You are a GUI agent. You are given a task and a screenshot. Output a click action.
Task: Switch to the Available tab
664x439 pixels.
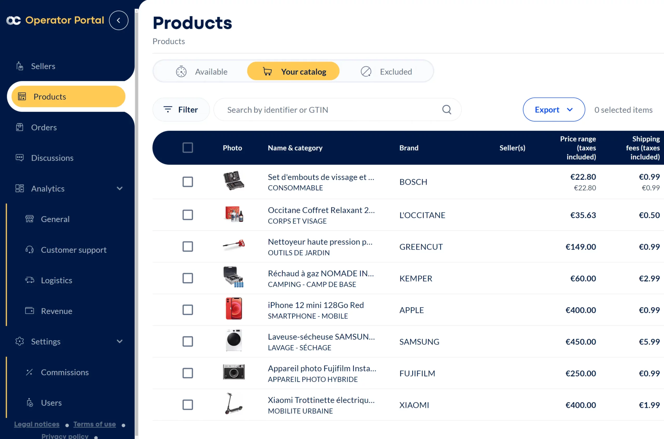click(x=202, y=72)
